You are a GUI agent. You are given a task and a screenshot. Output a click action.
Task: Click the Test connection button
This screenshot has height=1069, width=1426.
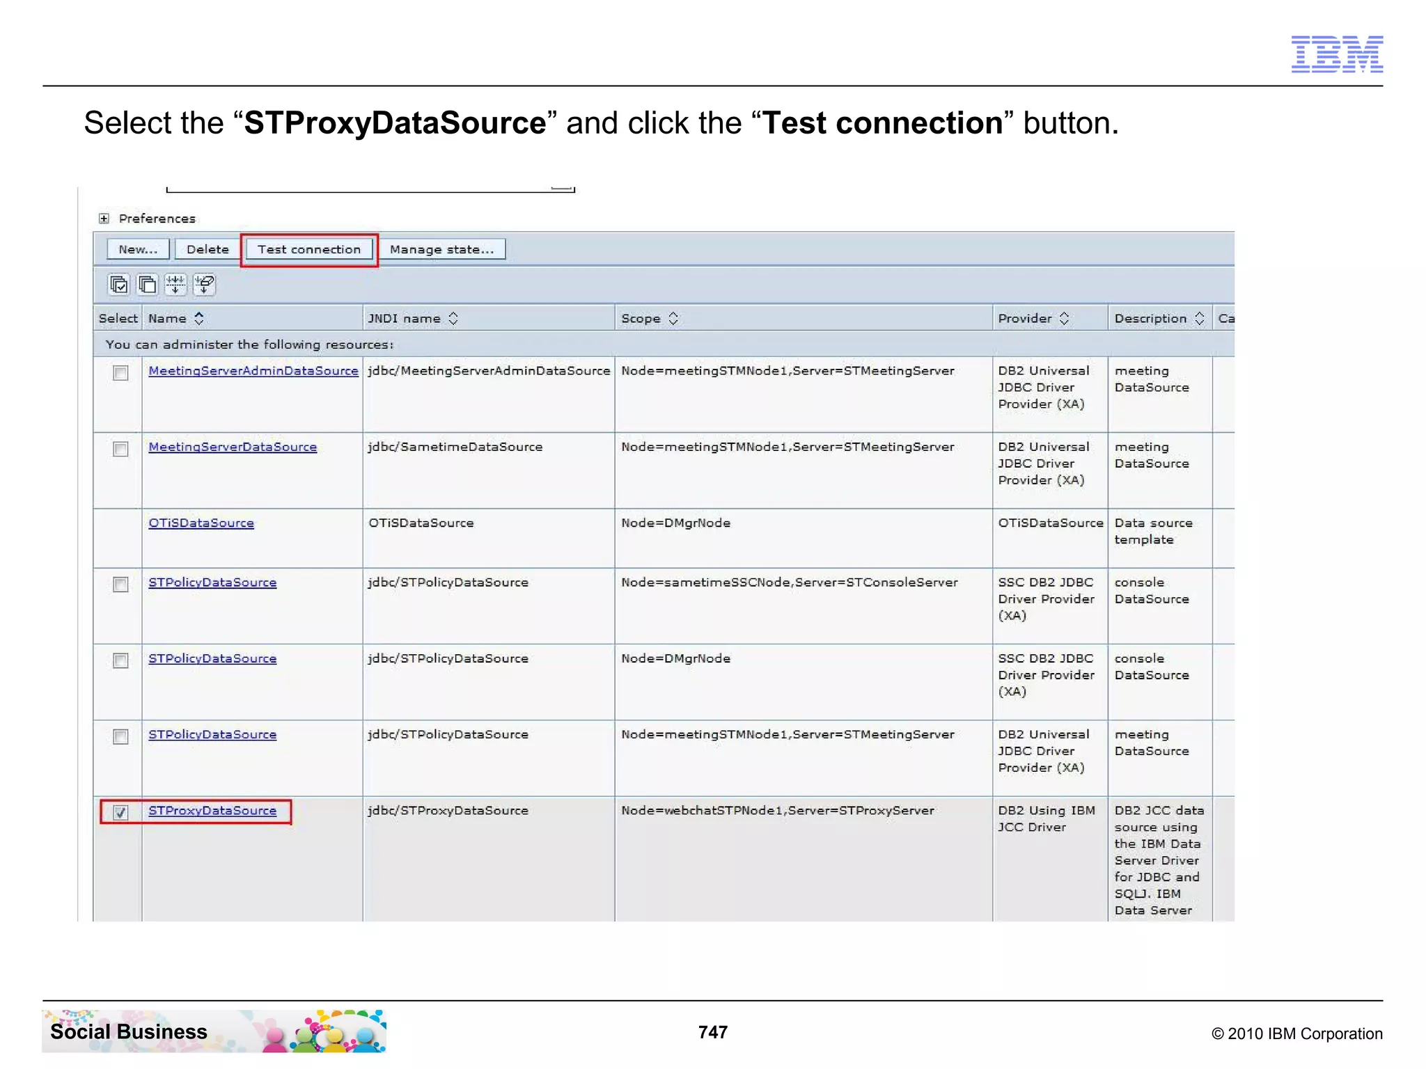coord(309,249)
